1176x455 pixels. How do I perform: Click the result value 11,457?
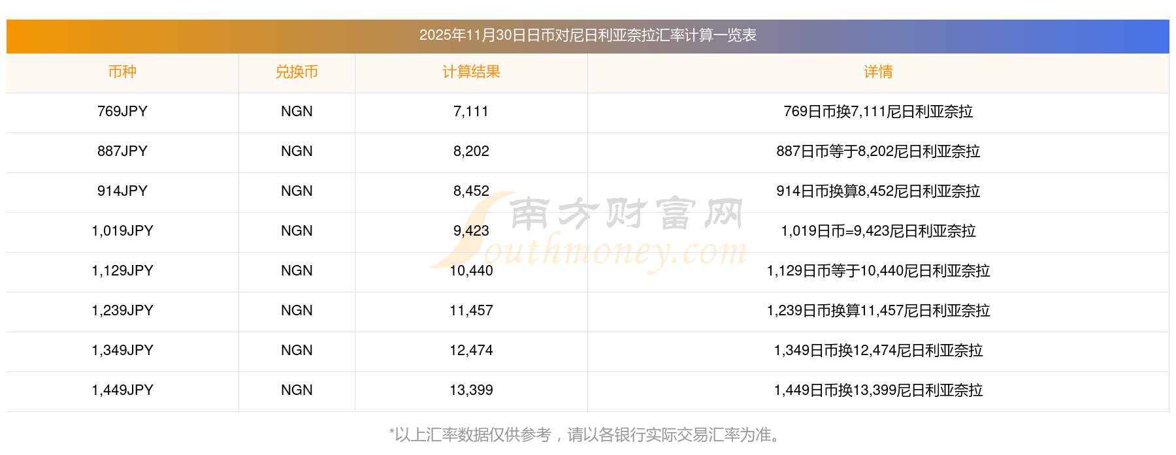pyautogui.click(x=471, y=311)
